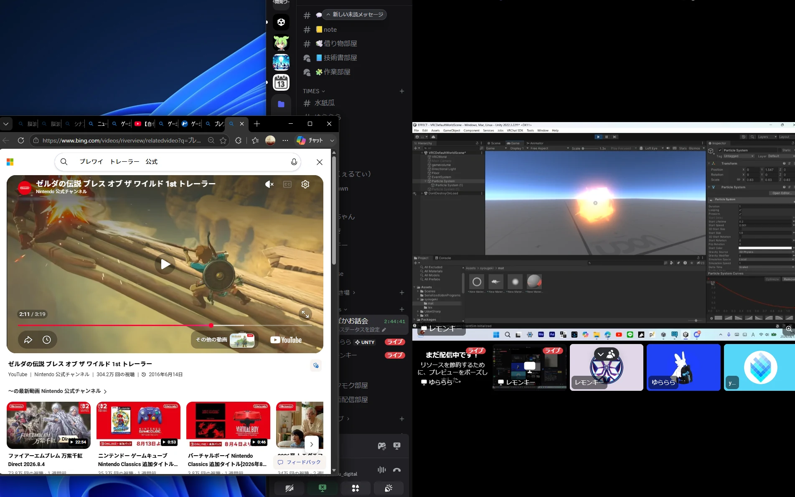Open the Free Aspect dropdown in Game view
795x497 pixels.
(549, 148)
